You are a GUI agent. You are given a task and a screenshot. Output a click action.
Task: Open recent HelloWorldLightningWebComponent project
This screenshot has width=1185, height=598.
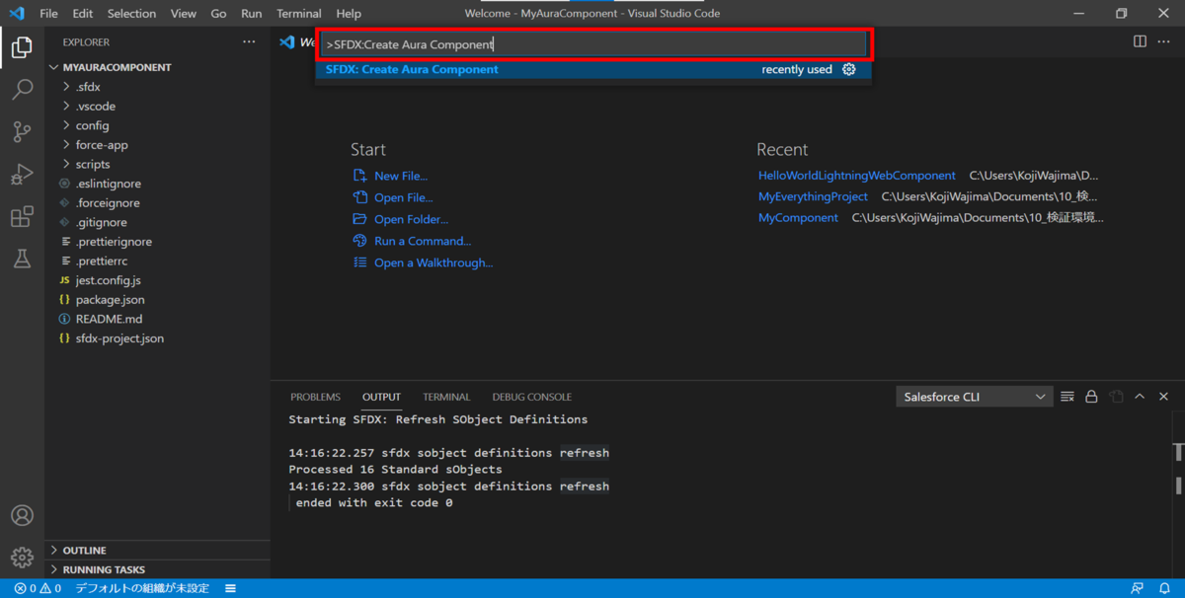[x=857, y=175]
